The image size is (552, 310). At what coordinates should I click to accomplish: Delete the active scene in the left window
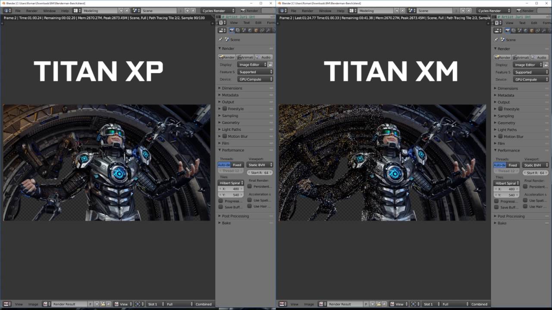point(193,10)
